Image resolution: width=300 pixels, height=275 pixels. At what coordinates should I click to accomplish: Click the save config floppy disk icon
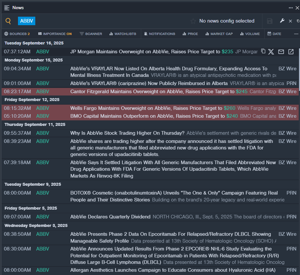[x=270, y=21]
